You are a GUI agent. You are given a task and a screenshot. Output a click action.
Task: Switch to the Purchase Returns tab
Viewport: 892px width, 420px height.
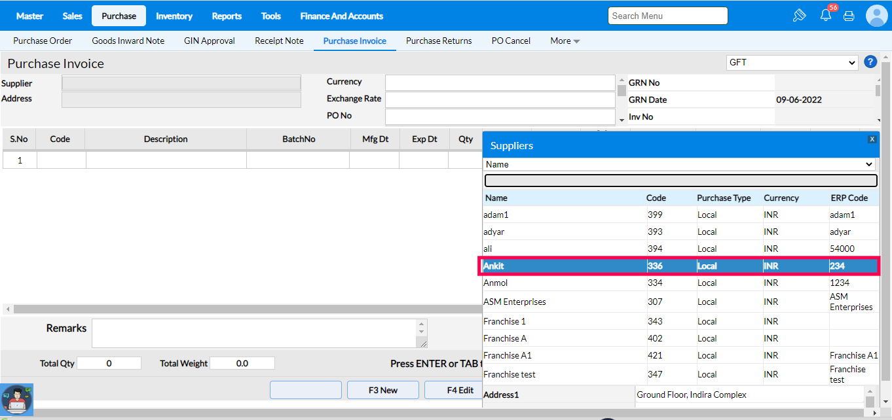(x=439, y=41)
